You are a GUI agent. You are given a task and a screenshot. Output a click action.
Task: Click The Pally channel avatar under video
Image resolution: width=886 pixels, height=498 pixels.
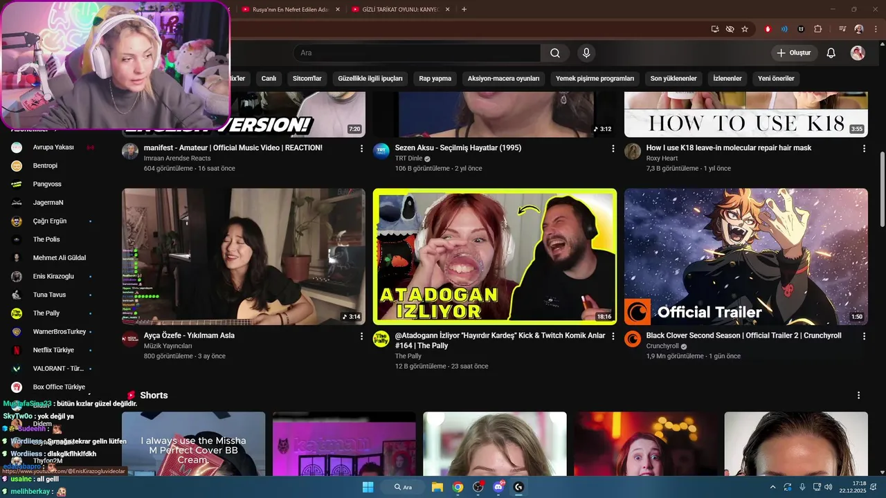click(381, 339)
